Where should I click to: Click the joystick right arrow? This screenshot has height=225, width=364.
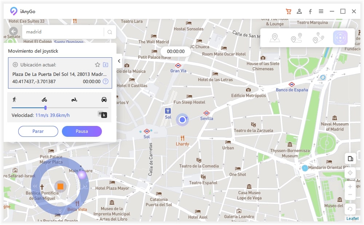84,186
